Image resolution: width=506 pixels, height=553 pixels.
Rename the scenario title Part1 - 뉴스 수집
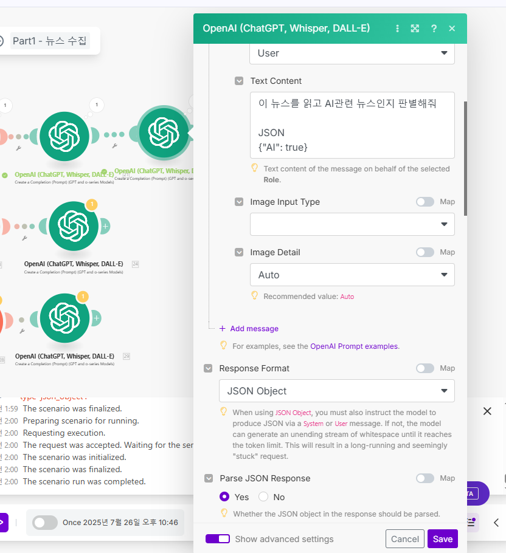(50, 41)
